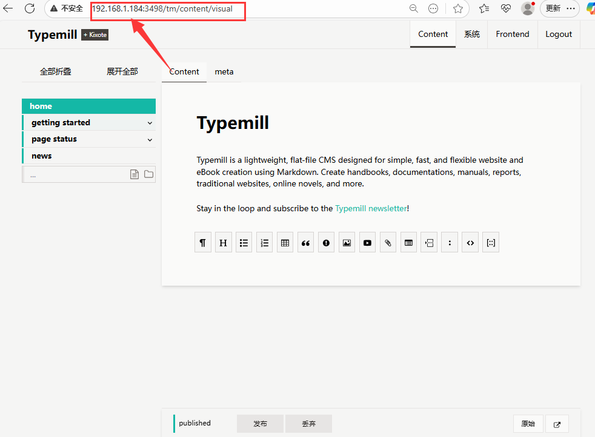The image size is (595, 437).
Task: Expand all with 展开全部
Action: point(122,71)
